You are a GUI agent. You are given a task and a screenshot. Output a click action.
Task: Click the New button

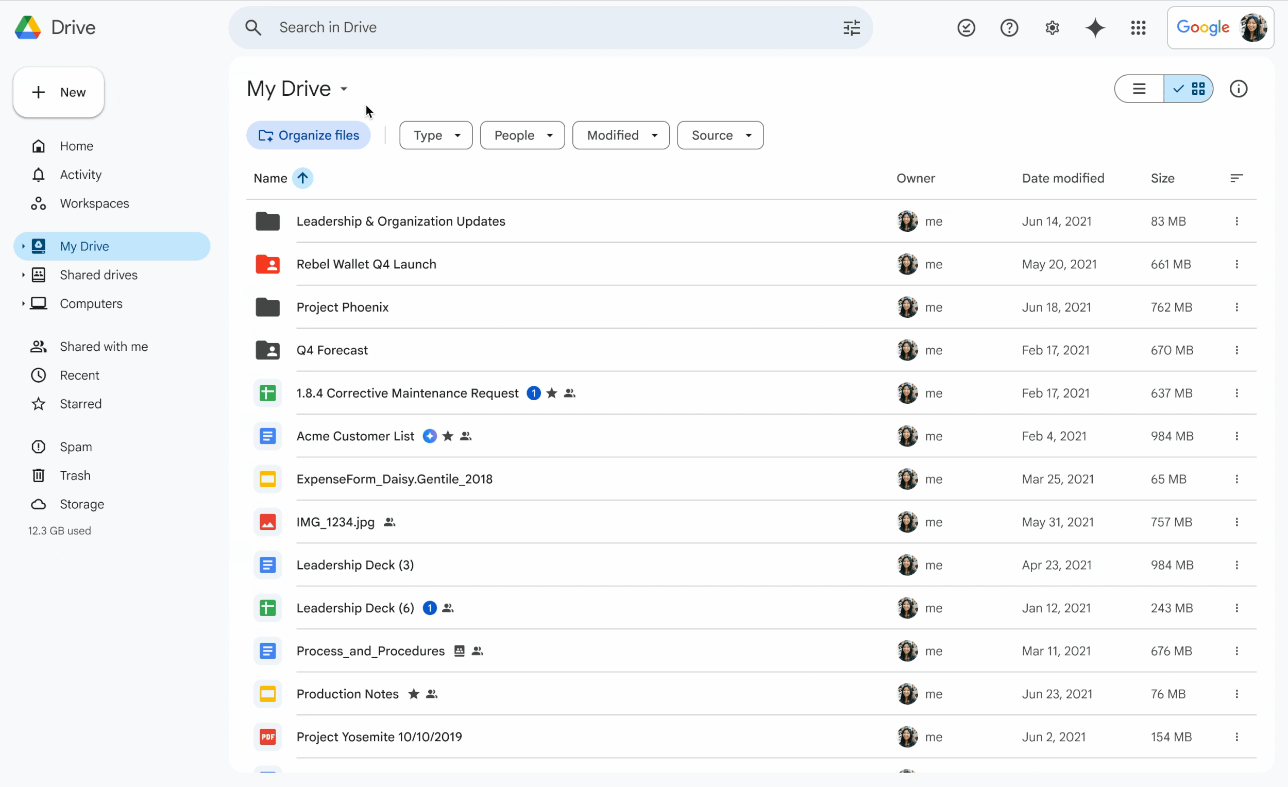tap(58, 92)
